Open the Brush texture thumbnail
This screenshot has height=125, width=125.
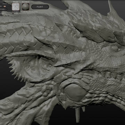16,7
